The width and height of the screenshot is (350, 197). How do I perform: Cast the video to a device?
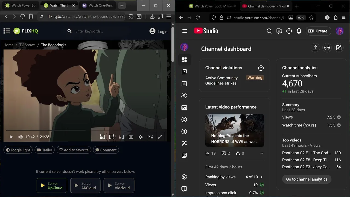[121, 137]
